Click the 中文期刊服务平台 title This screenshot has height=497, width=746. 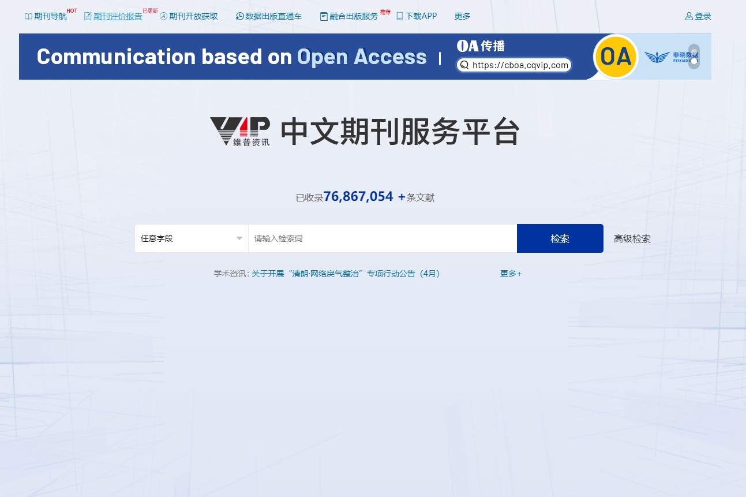coord(400,132)
